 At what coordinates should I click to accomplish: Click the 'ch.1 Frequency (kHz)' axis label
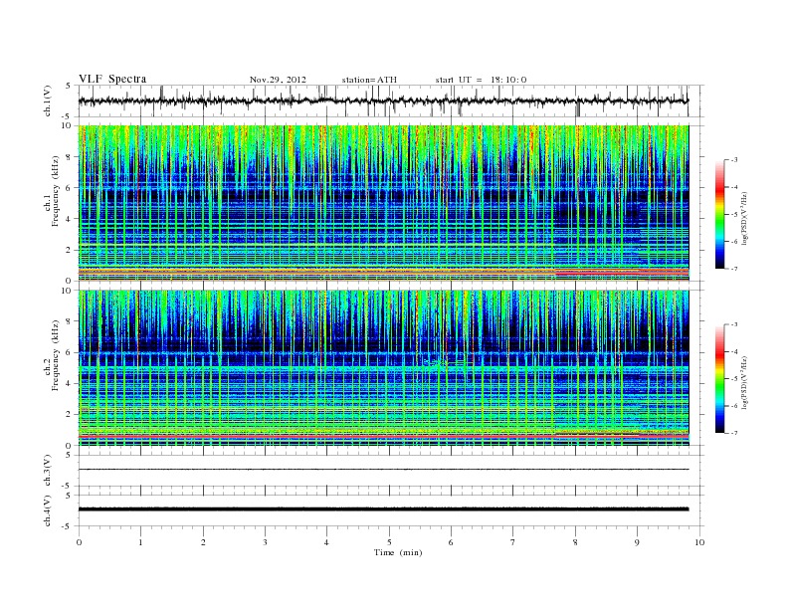point(51,191)
